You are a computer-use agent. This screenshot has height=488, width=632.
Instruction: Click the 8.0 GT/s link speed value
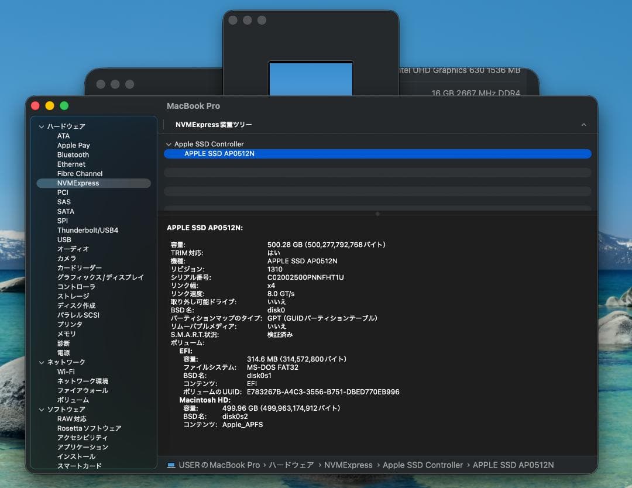(x=281, y=294)
